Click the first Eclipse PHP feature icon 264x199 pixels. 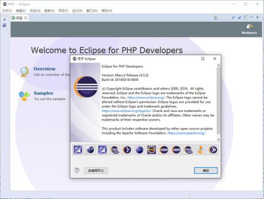115,150
